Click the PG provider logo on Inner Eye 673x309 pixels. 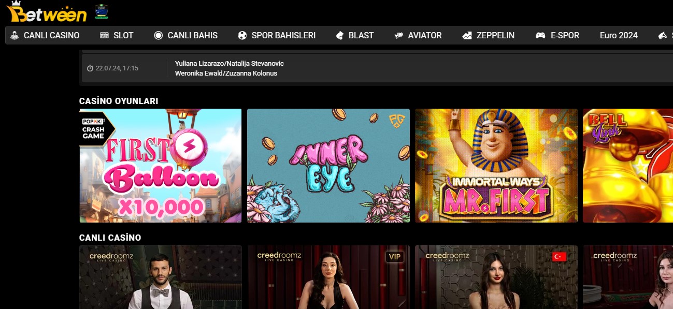point(397,121)
